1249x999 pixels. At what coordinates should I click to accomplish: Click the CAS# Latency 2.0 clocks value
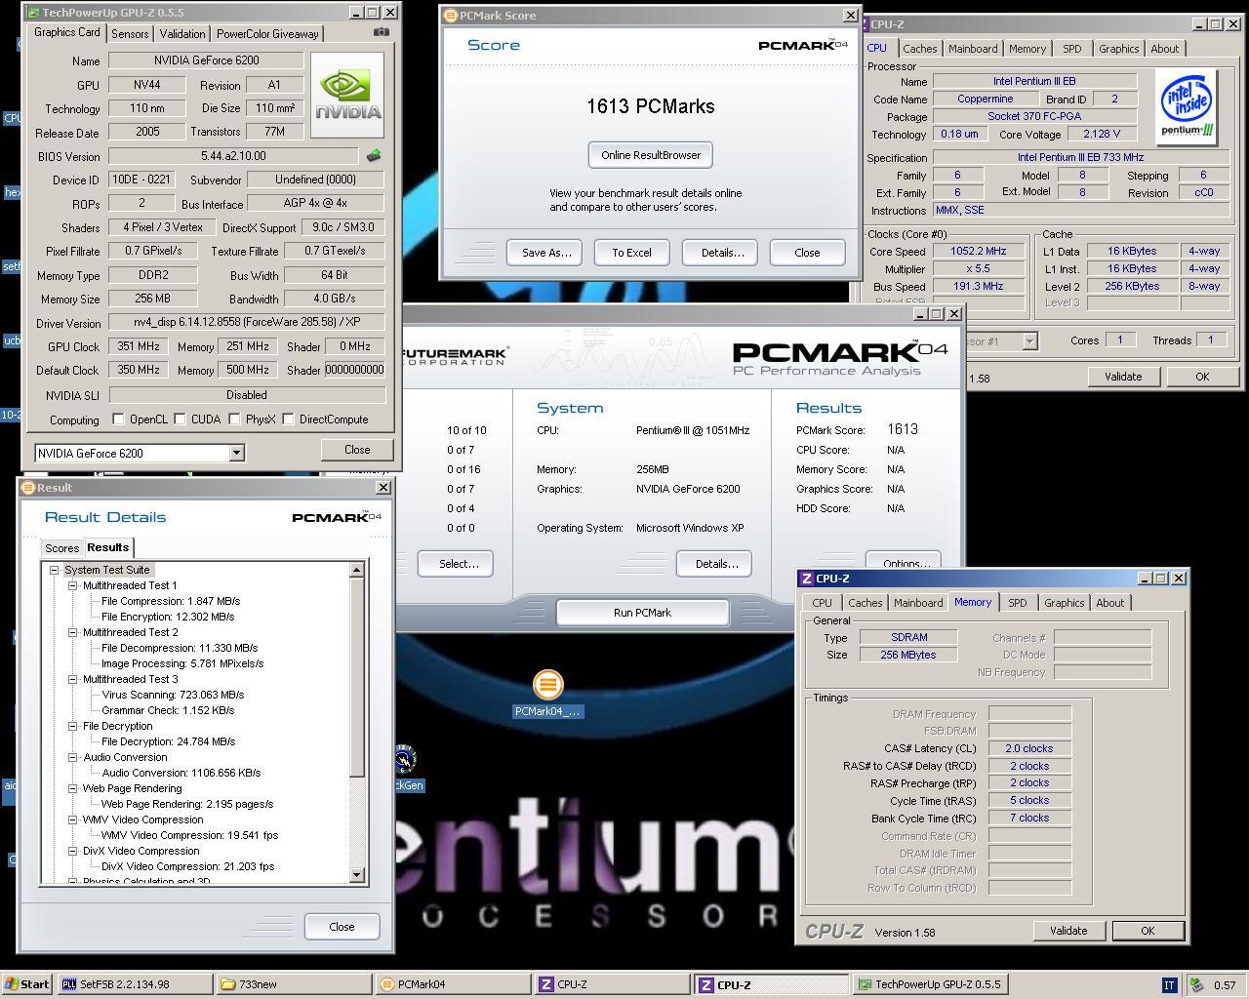[1027, 748]
